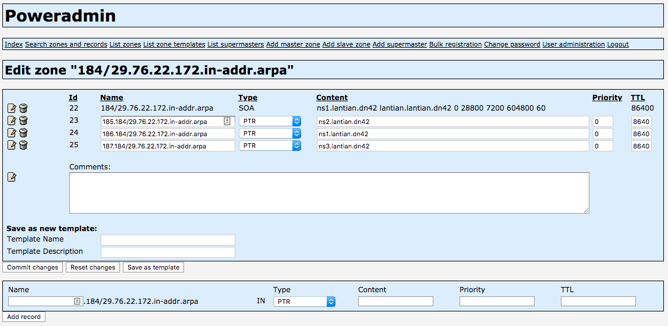
Task: Click Add record button
Action: point(24,317)
